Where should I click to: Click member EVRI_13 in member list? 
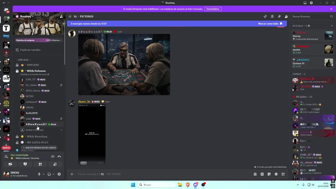(x=313, y=156)
